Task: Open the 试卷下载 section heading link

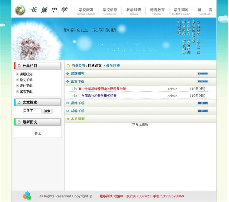Action: (78, 111)
